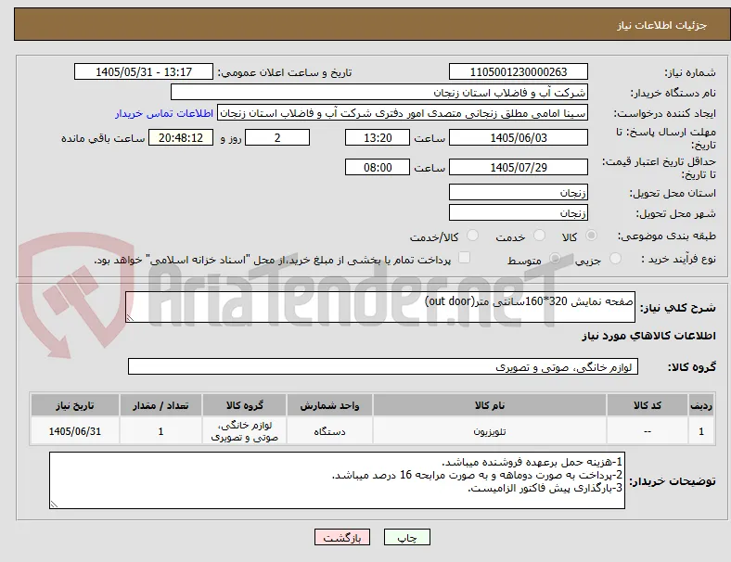Click the remaining time field 20:48:12
This screenshot has height=562, width=731.
point(181,138)
